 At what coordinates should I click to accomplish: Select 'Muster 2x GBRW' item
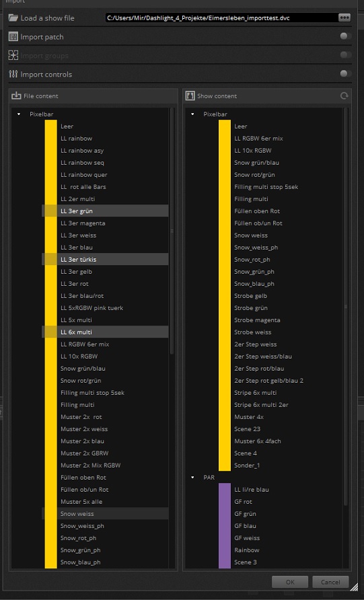click(84, 453)
